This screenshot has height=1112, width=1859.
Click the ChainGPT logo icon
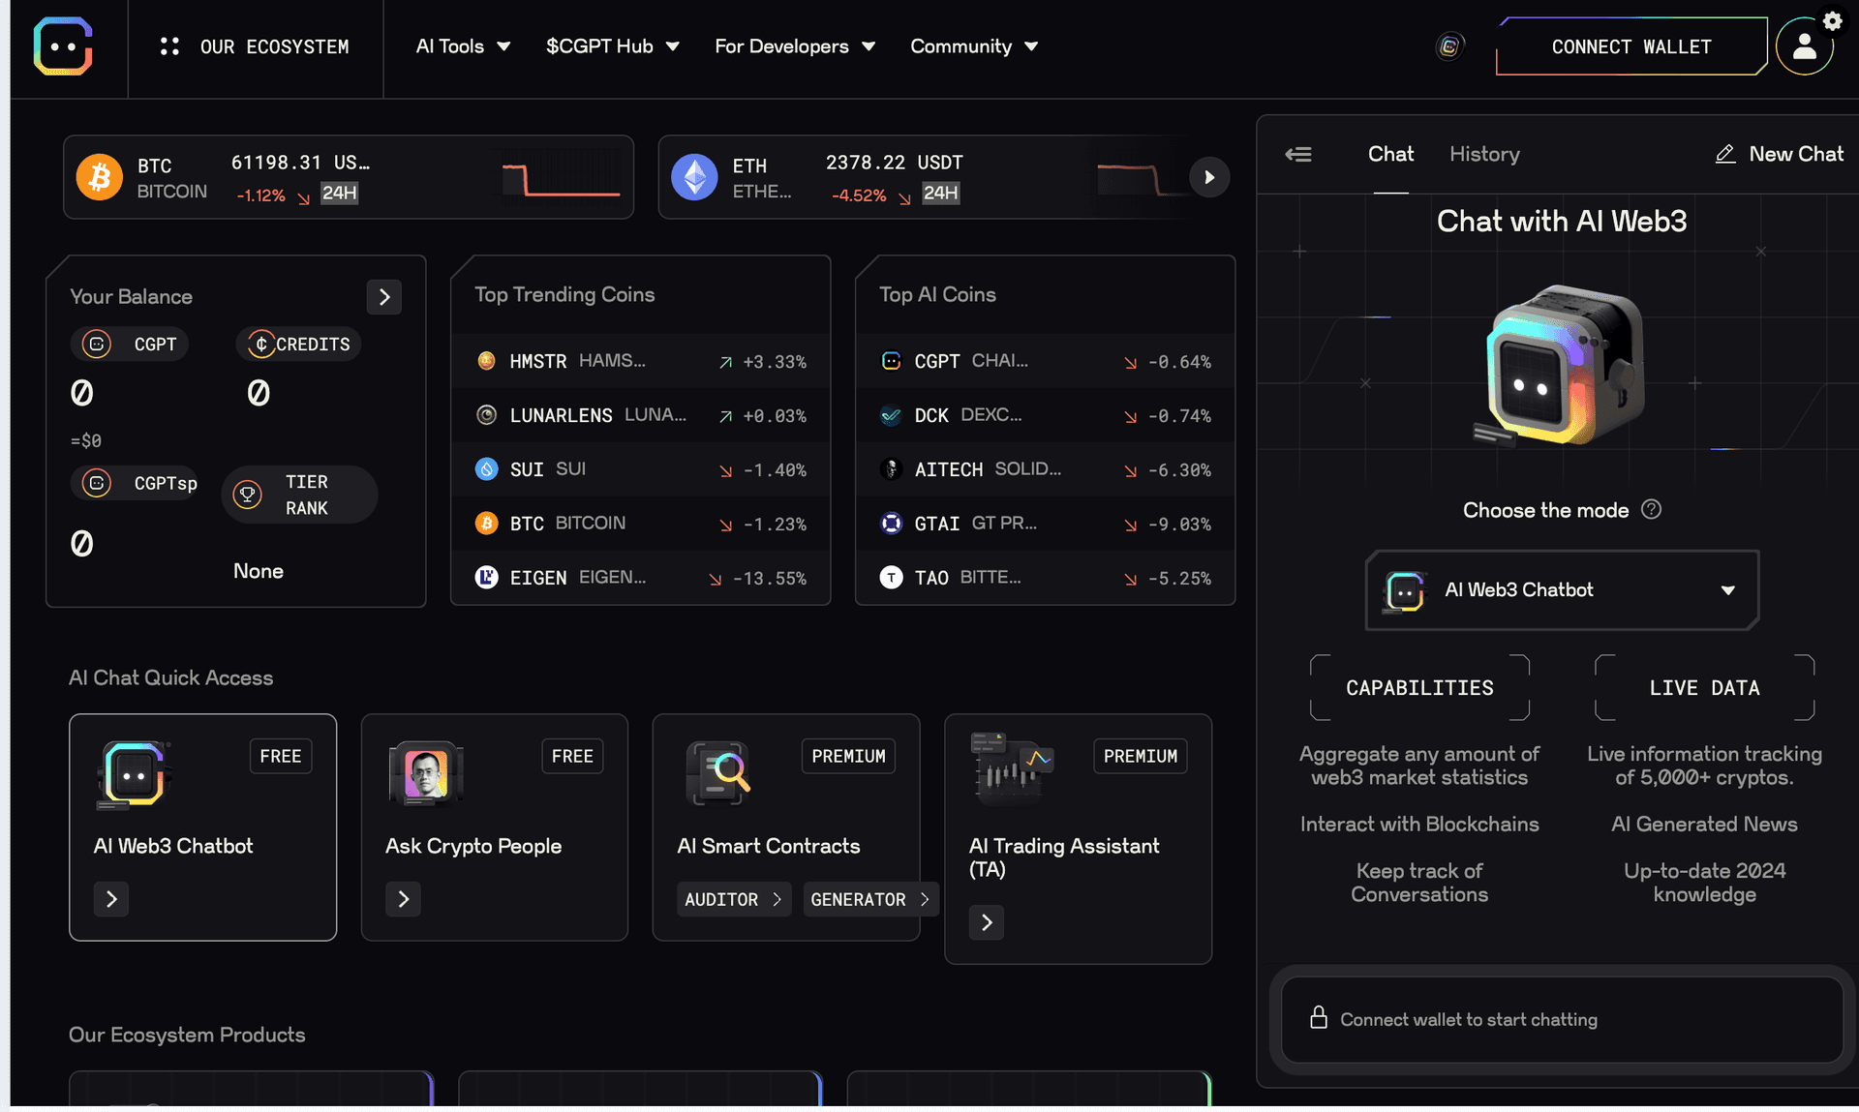pyautogui.click(x=63, y=45)
